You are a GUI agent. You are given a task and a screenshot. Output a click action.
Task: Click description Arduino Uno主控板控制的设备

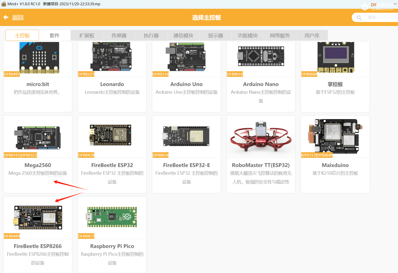pyautogui.click(x=186, y=92)
